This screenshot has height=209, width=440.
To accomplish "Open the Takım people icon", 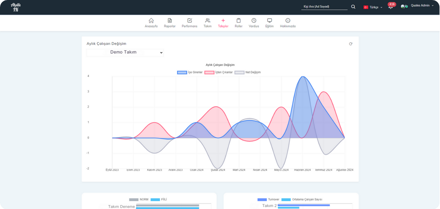I will click(x=208, y=20).
